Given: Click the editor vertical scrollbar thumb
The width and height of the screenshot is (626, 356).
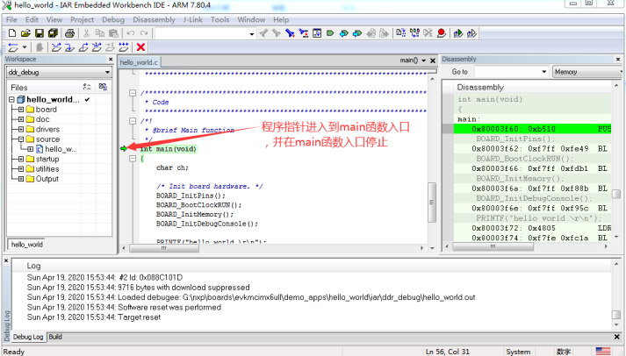Looking at the screenshot, I should point(432,203).
